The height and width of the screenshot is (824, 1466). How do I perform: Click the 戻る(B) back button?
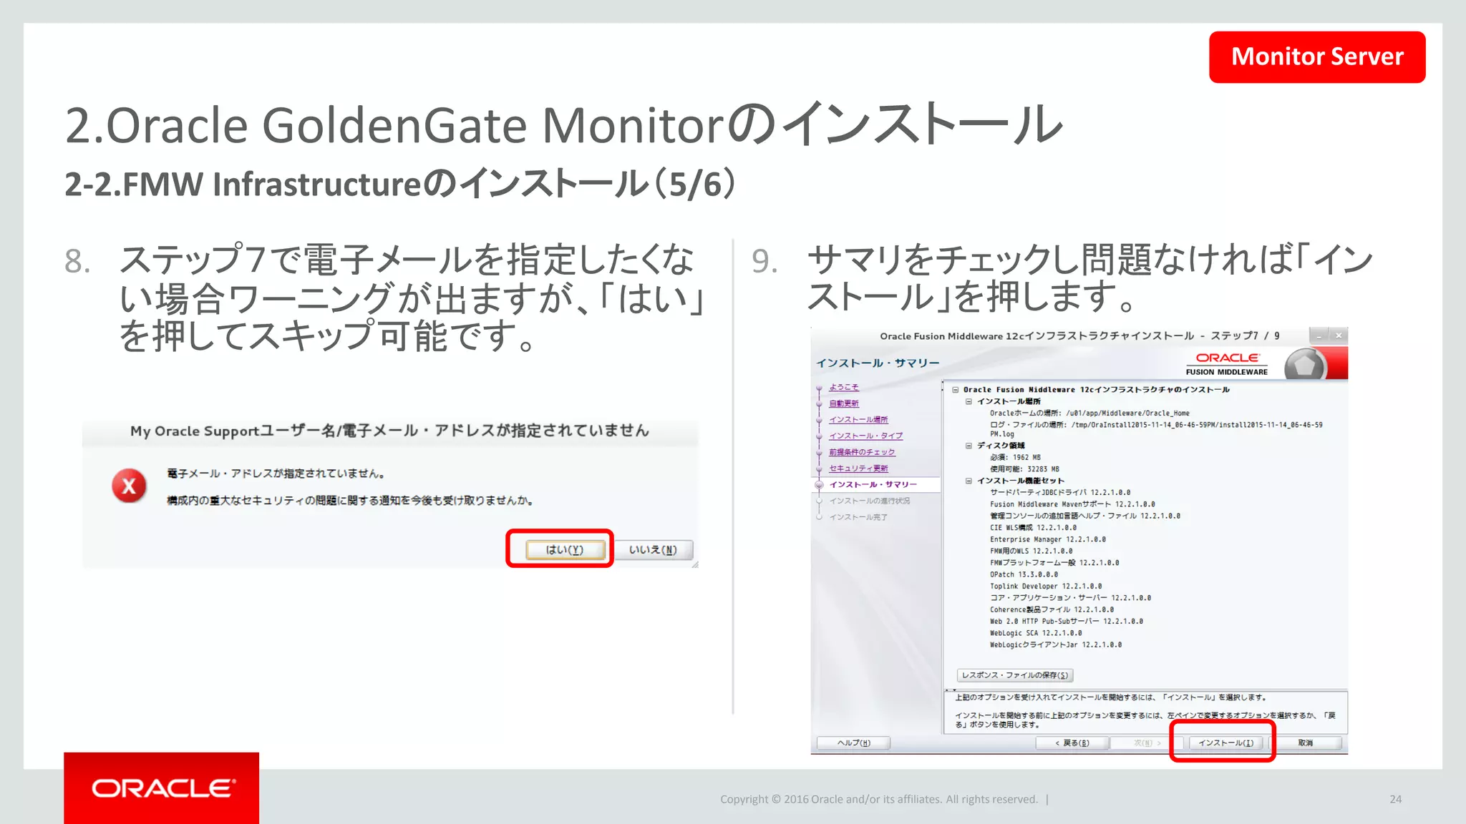(1072, 742)
